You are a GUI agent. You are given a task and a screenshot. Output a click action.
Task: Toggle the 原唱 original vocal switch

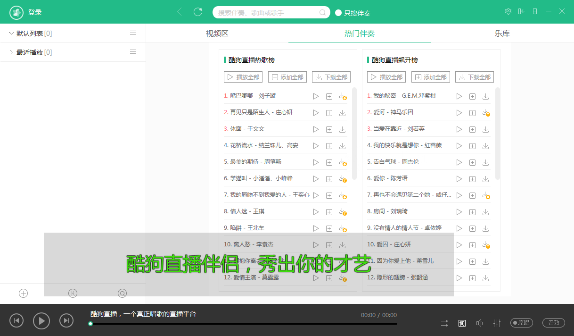coord(522,323)
